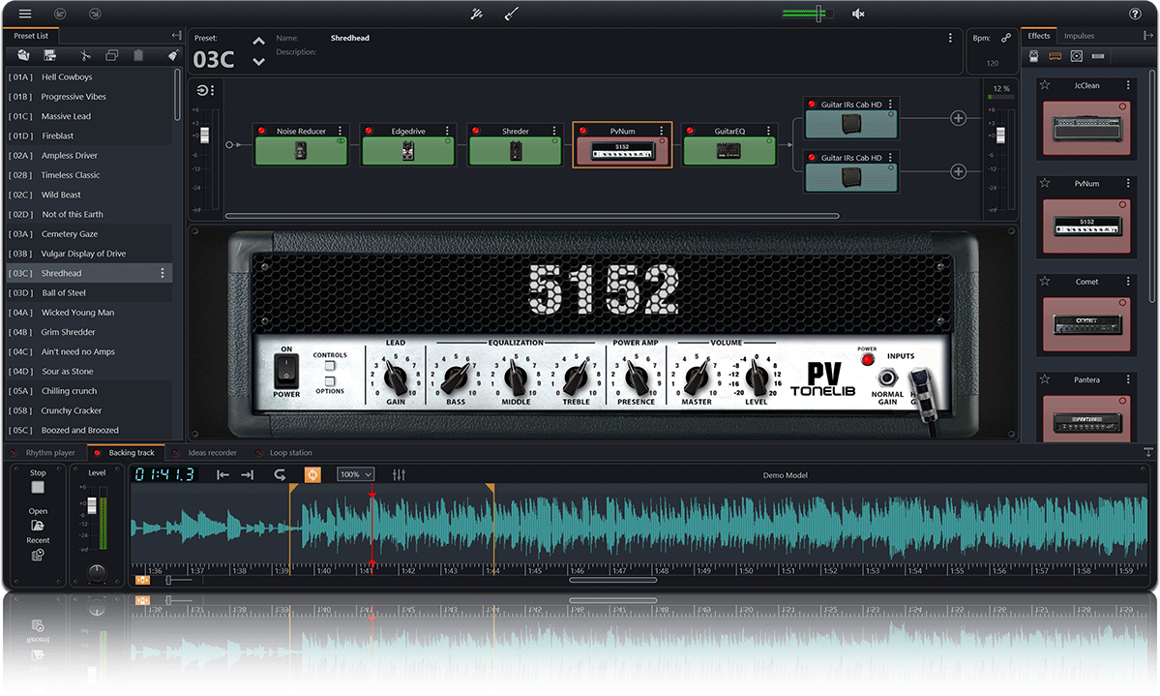Step to the next preset with the up chevron
Image resolution: width=1160 pixels, height=696 pixels.
258,40
